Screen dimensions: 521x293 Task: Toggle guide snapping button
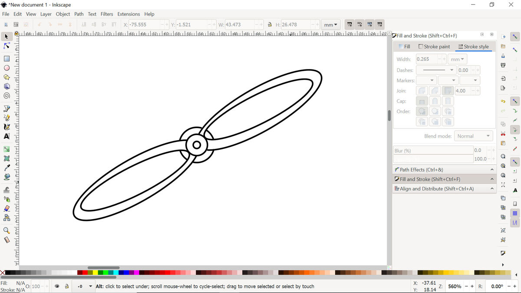(515, 223)
